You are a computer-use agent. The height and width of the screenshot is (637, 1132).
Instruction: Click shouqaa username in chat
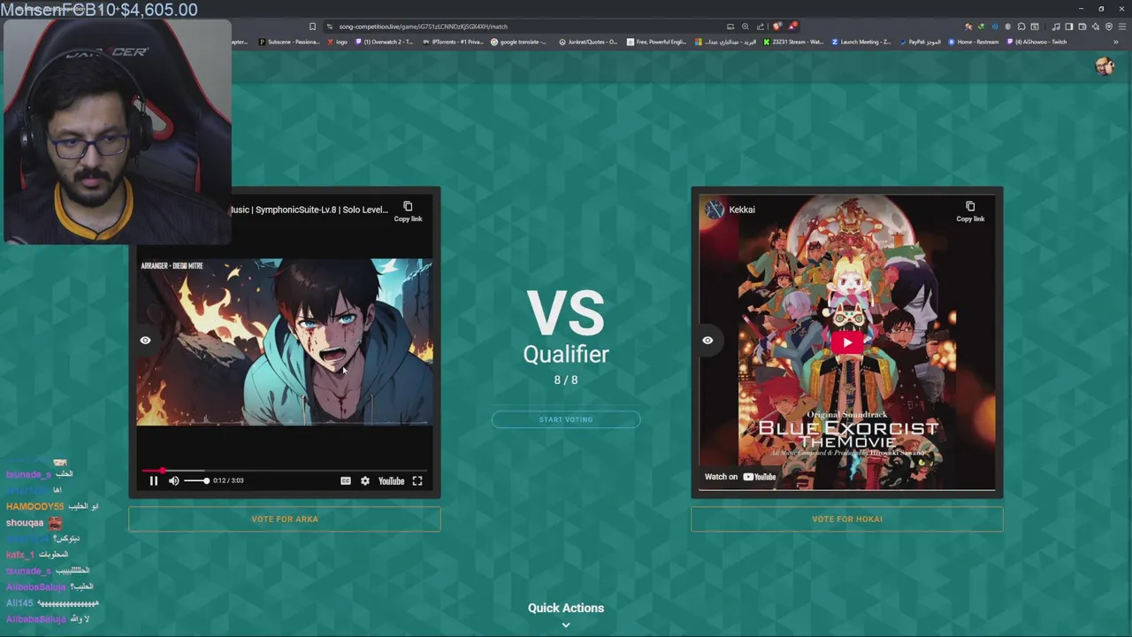tap(25, 523)
